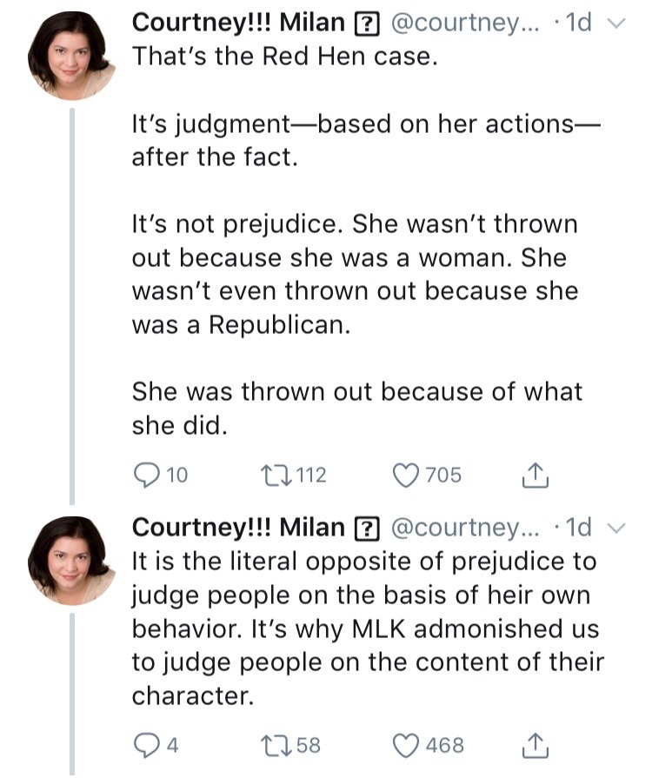Open the 1d timestamp on the MLK tweet
The image size is (652, 778).
pyautogui.click(x=577, y=528)
